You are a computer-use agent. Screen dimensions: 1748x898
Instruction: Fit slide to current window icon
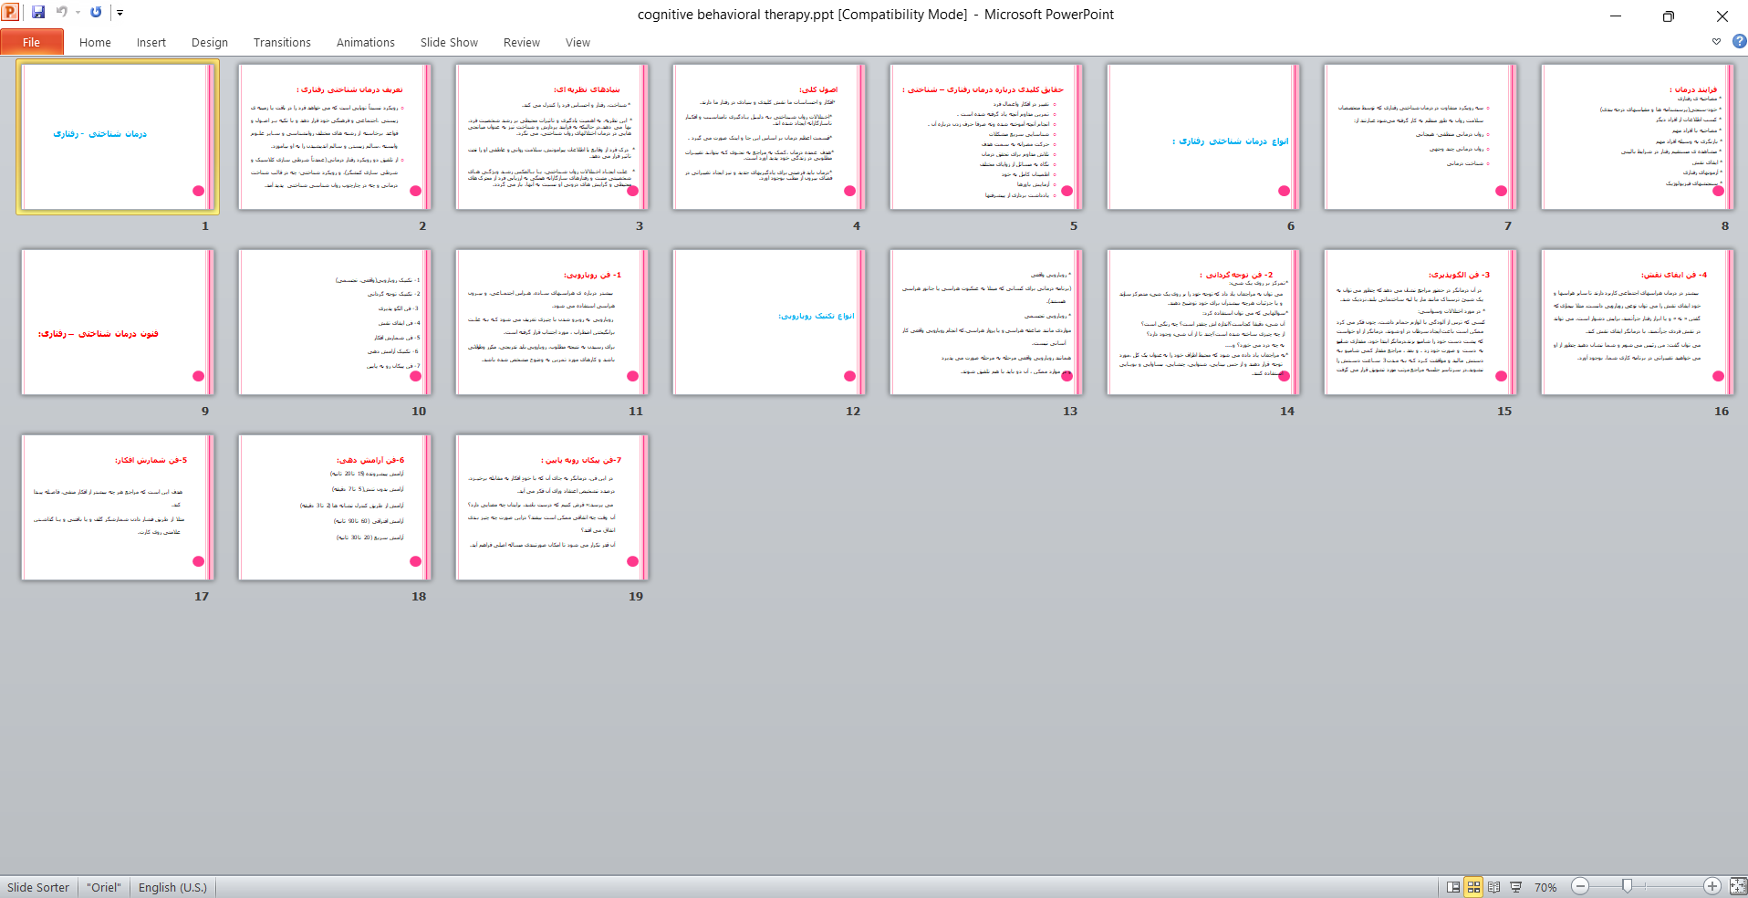tap(1737, 886)
